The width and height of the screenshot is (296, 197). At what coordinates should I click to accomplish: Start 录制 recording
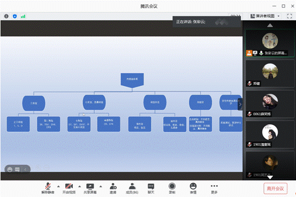pos(172,188)
